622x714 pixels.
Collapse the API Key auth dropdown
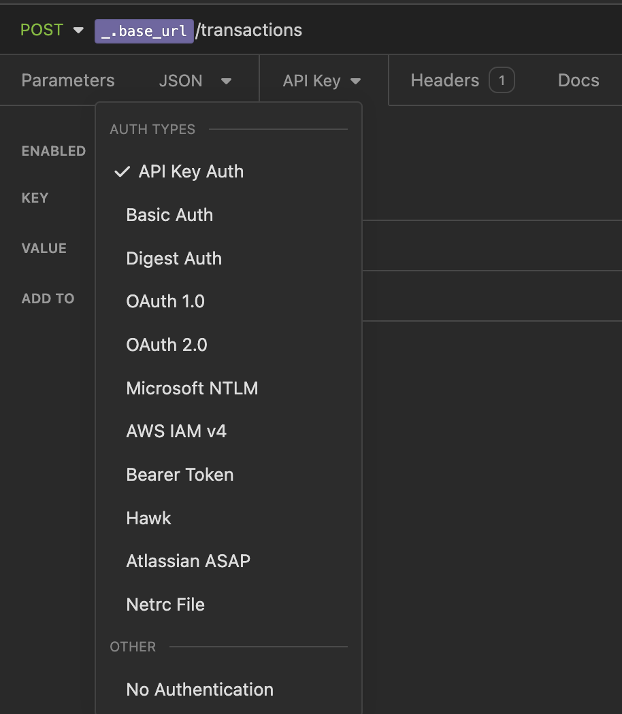tap(322, 81)
